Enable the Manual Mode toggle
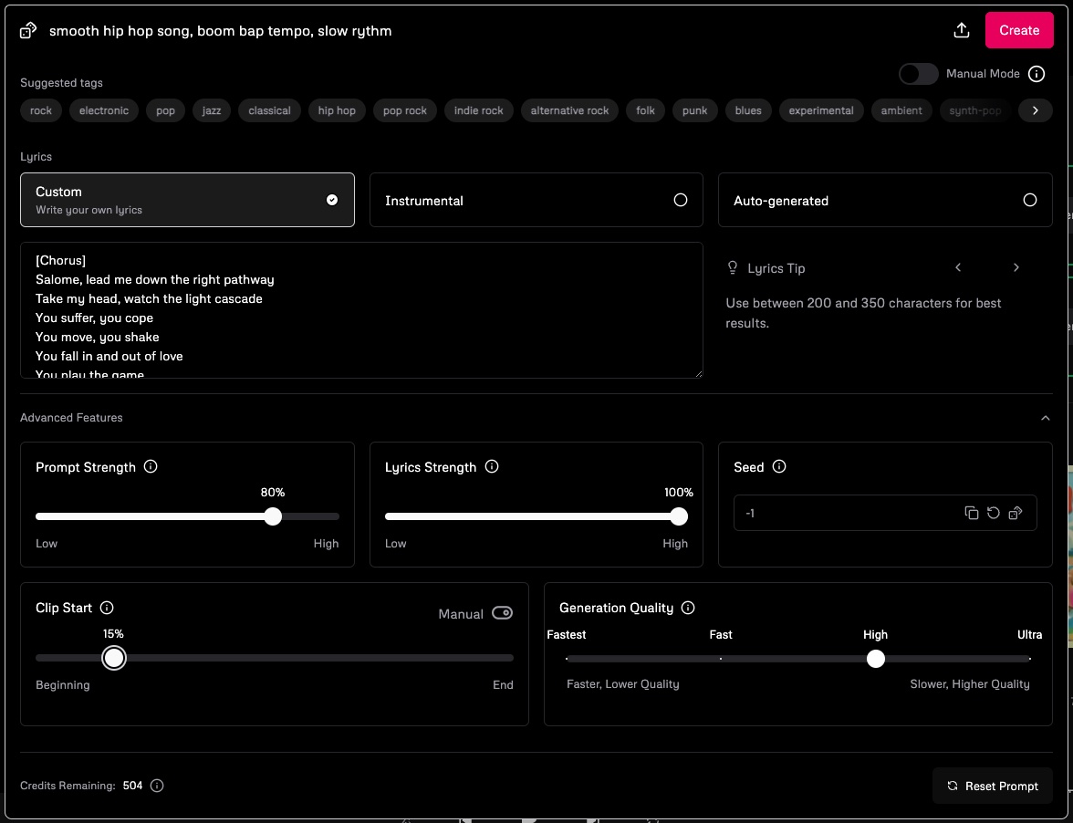This screenshot has width=1073, height=823. 918,74
